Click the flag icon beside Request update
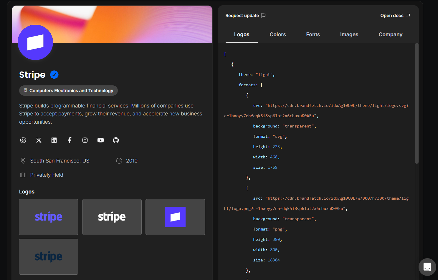The image size is (438, 280). pos(264,15)
